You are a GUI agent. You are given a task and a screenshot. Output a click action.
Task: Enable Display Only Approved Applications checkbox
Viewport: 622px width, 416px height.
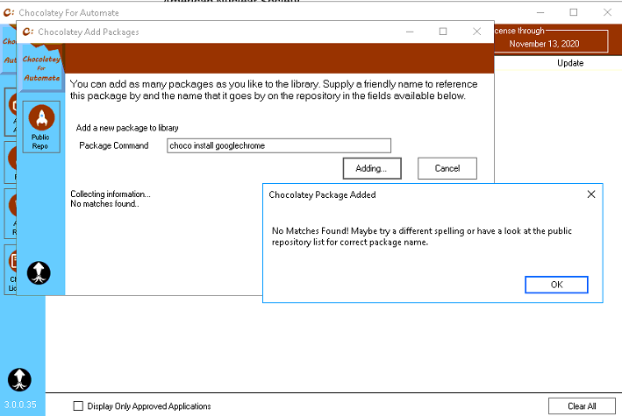pos(79,406)
